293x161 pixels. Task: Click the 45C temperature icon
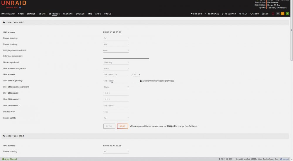[x=227, y=159]
